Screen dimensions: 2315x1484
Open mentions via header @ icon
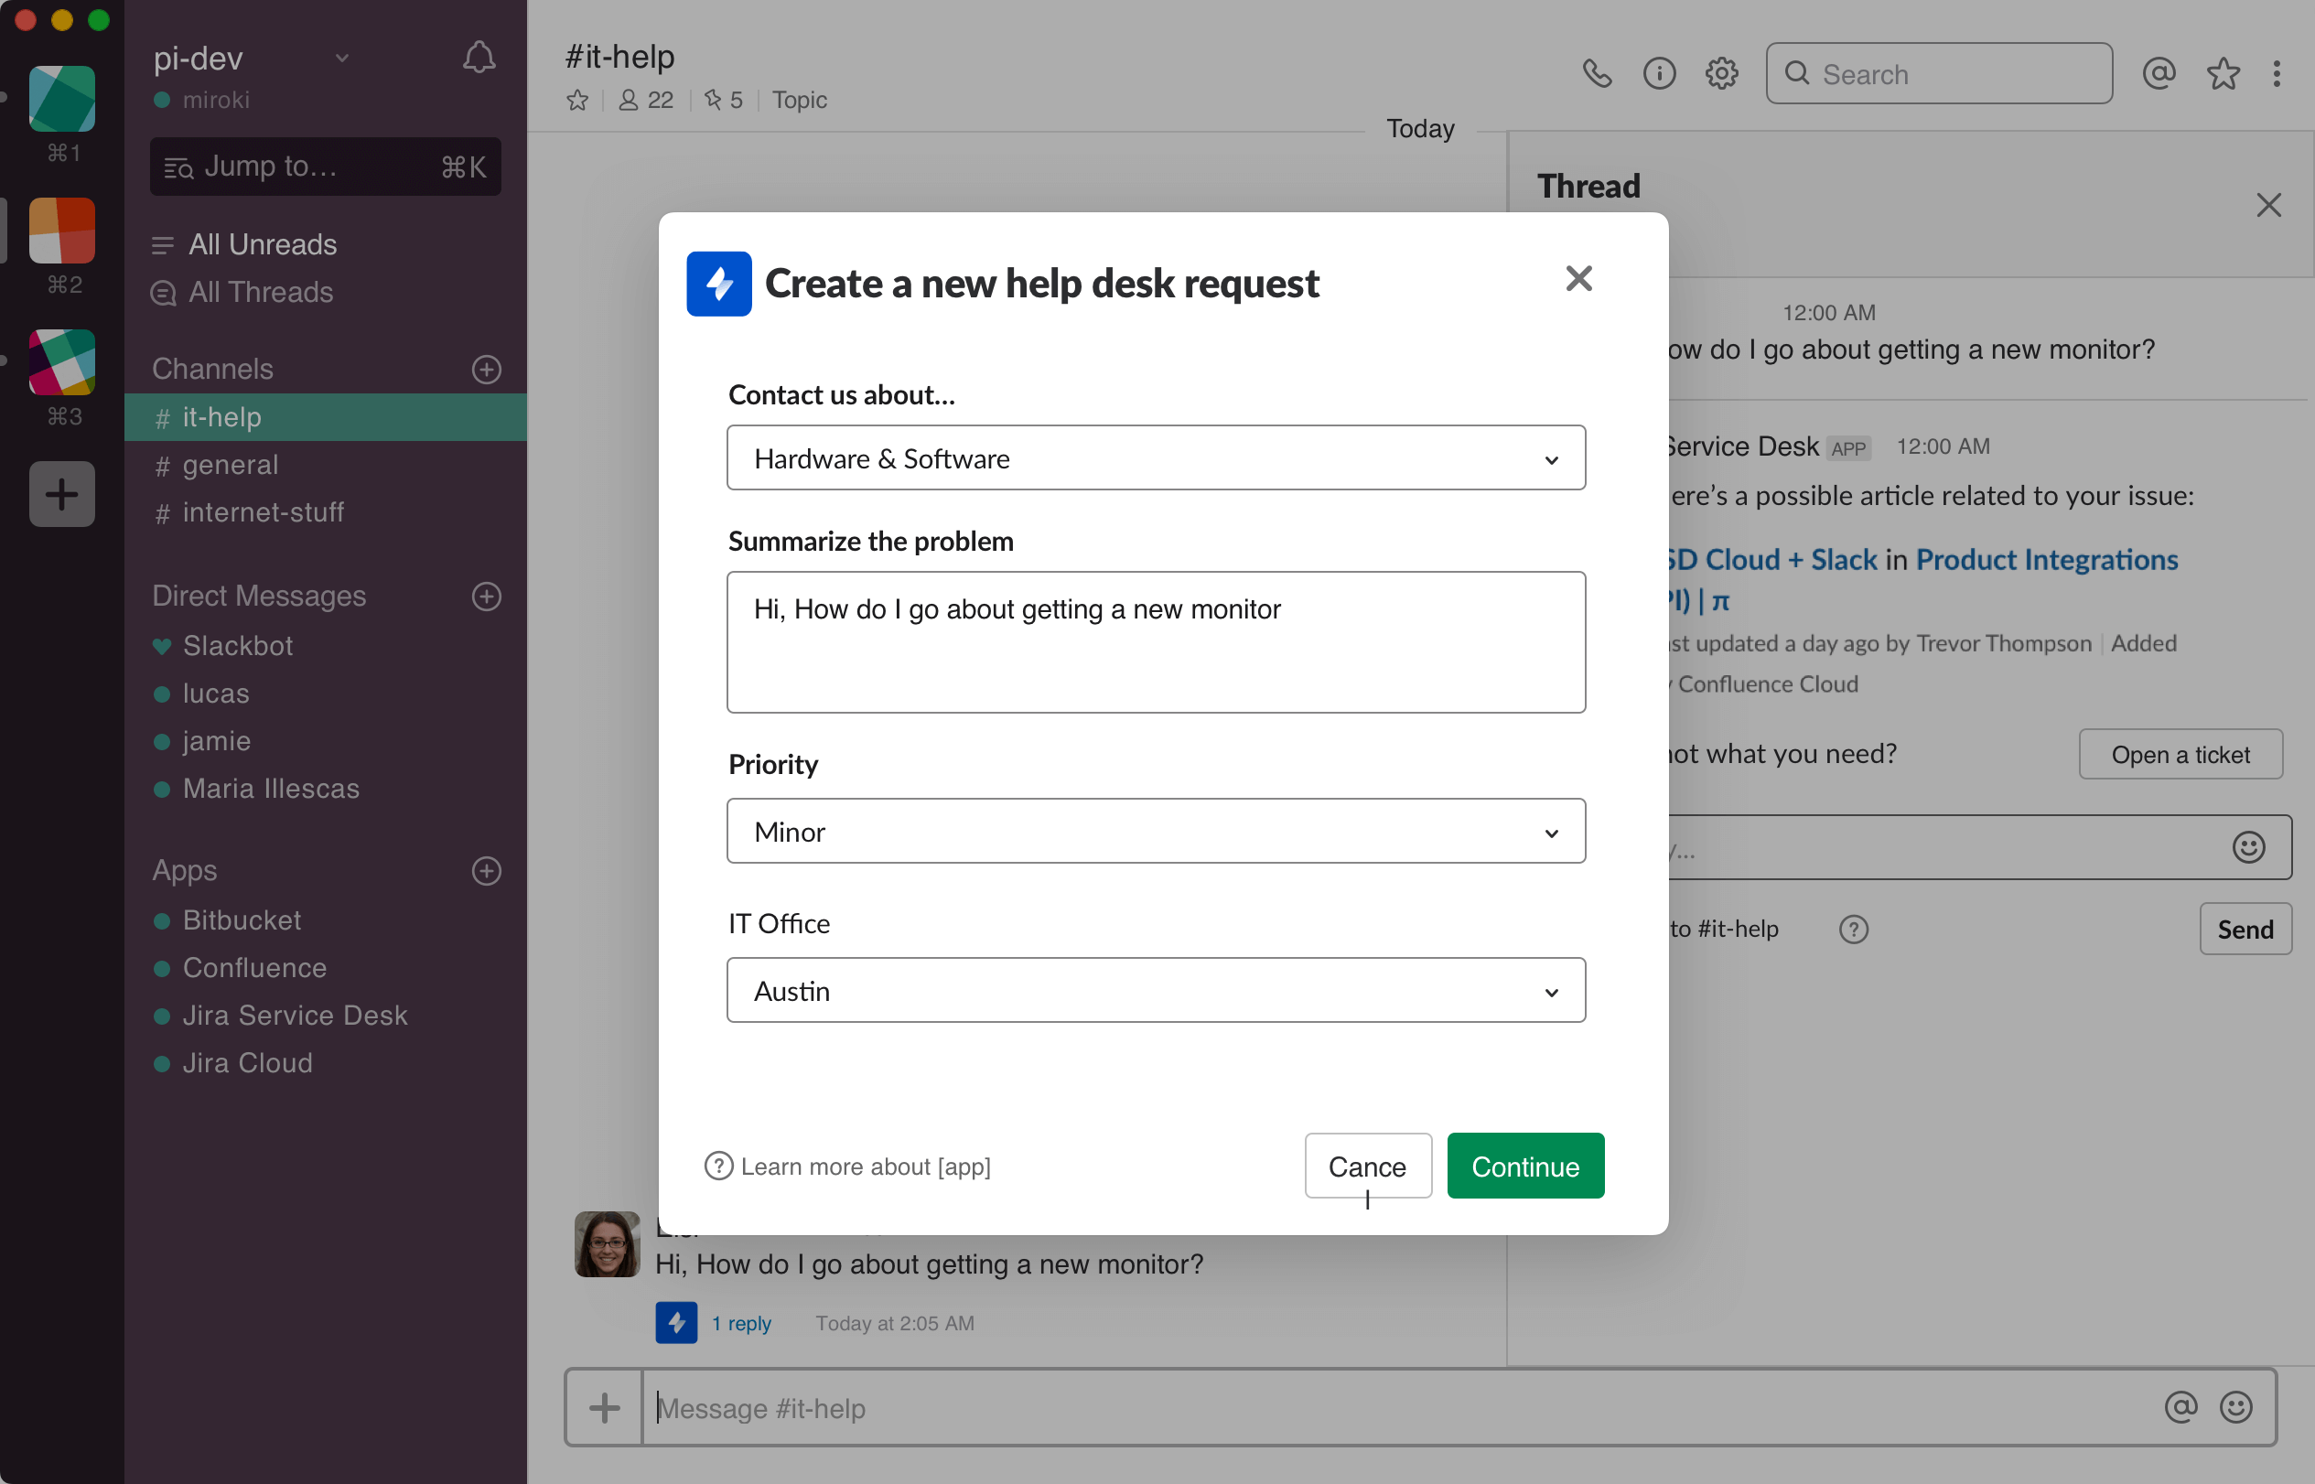point(2159,73)
